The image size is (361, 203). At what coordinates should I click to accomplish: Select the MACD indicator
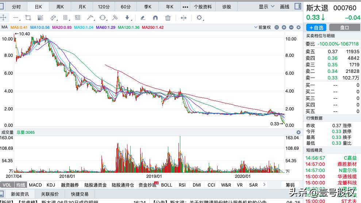click(x=35, y=185)
